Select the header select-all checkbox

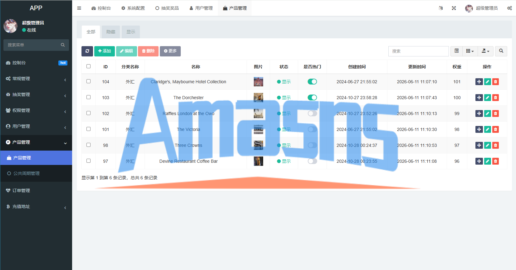tap(89, 66)
